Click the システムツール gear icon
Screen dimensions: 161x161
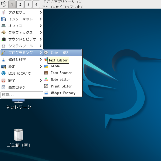pos(3,46)
